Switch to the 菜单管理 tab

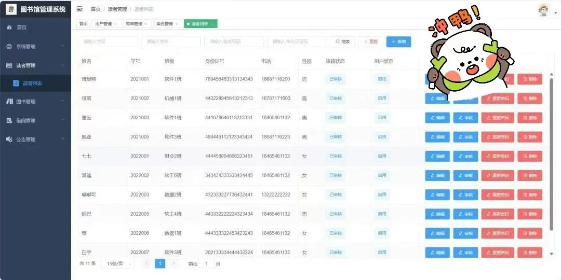[136, 24]
